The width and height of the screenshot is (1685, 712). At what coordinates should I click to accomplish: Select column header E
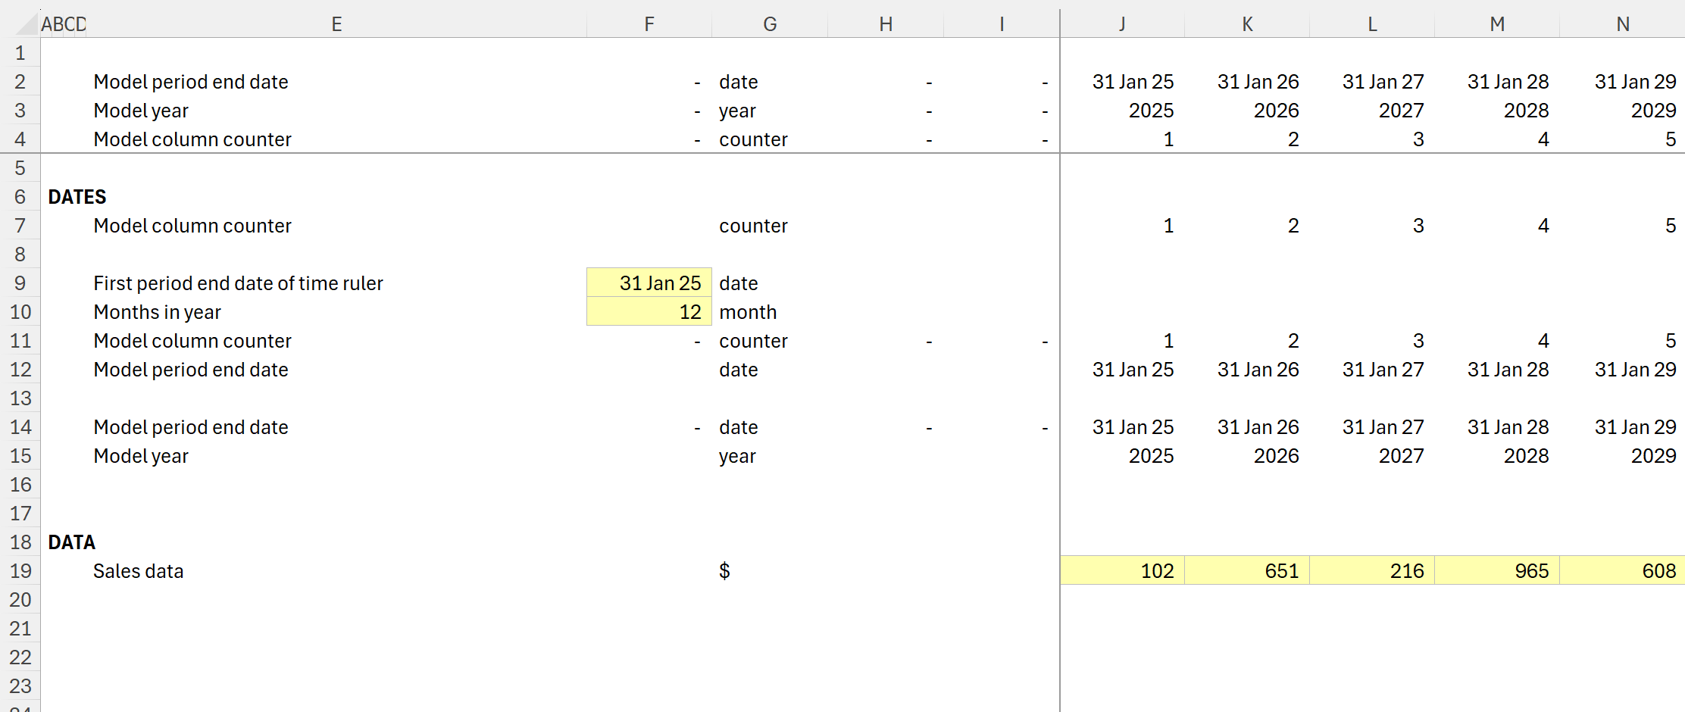point(336,23)
